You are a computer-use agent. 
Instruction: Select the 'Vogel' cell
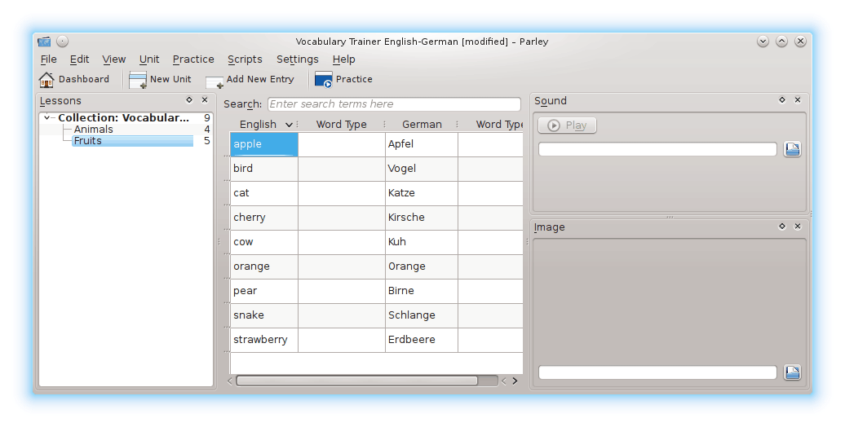(422, 169)
